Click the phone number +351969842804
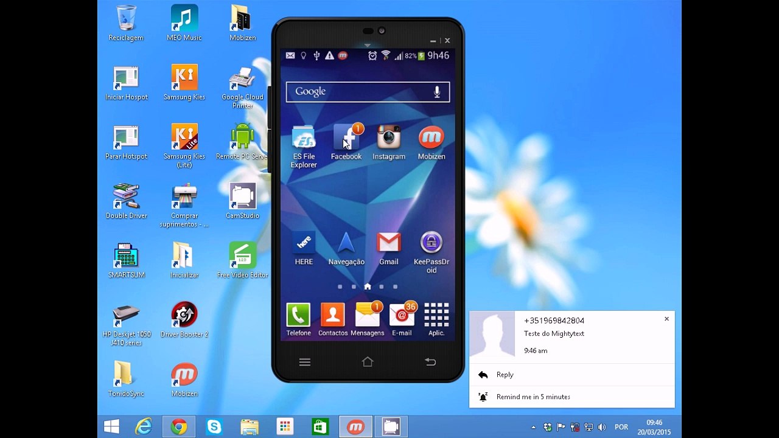This screenshot has height=438, width=779. [554, 321]
